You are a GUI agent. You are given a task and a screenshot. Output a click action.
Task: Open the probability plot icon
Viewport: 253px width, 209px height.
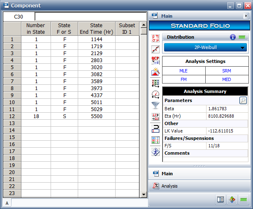156,50
